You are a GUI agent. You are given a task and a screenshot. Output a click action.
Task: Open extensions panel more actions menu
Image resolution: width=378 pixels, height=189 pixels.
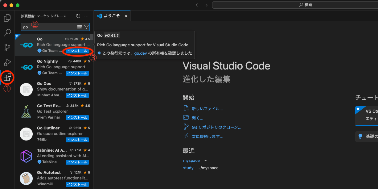tap(86, 16)
